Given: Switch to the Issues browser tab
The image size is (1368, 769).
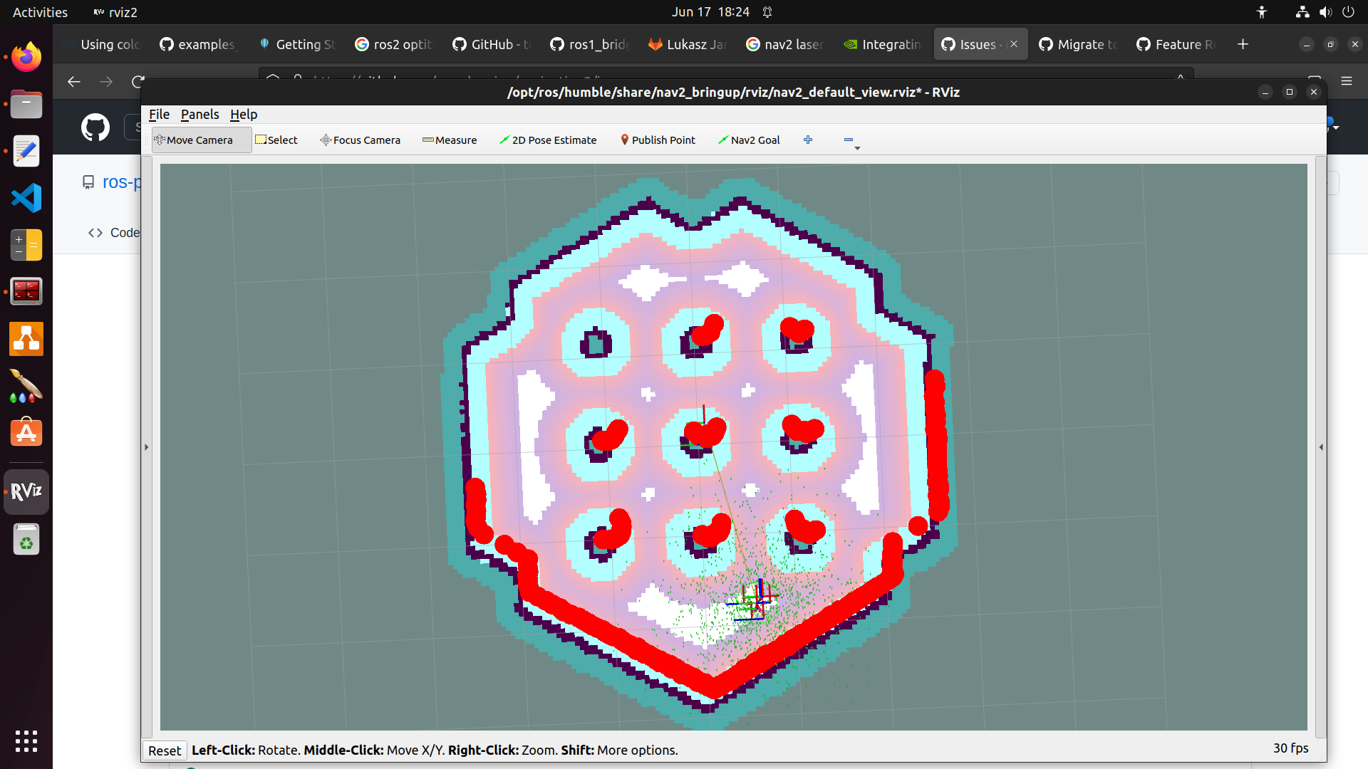Looking at the screenshot, I should 979,44.
